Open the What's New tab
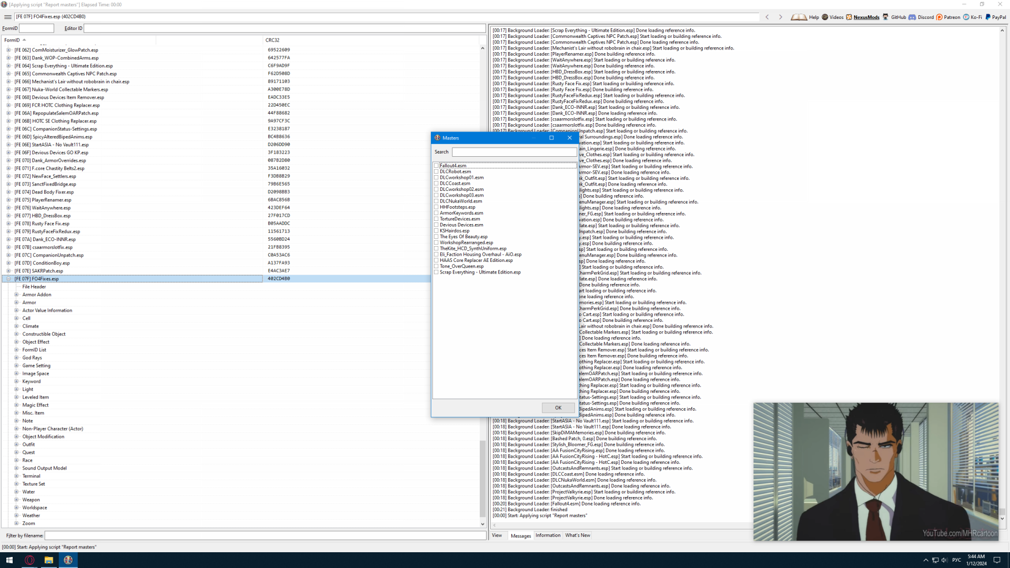Image resolution: width=1010 pixels, height=568 pixels. click(x=578, y=535)
